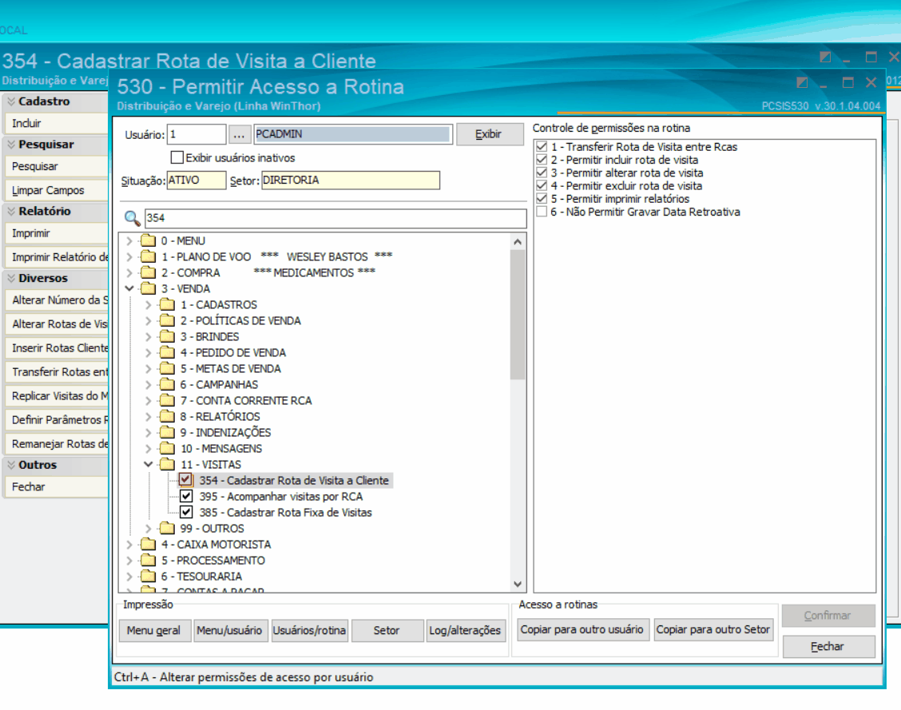Click the 5 - PROCESSAMENTO folder icon
This screenshot has width=901, height=710.
coord(149,560)
